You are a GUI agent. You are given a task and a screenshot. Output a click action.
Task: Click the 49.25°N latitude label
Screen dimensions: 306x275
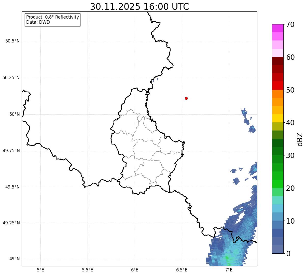[x=11, y=223]
